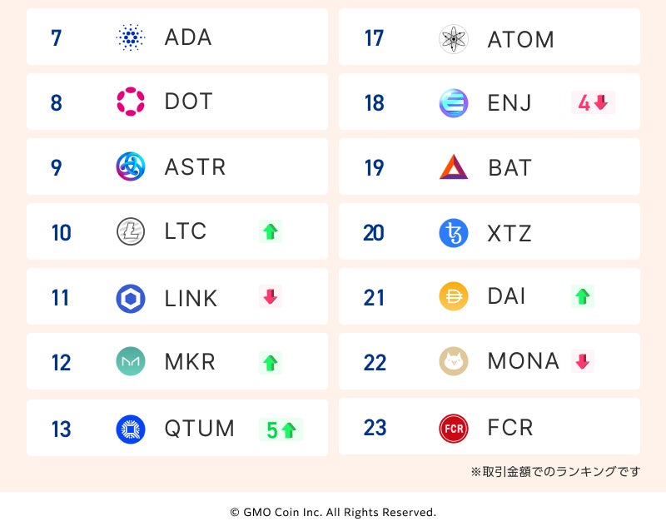Select the ASTR Astar coin icon
Image resolution: width=666 pixels, height=531 pixels.
click(131, 166)
